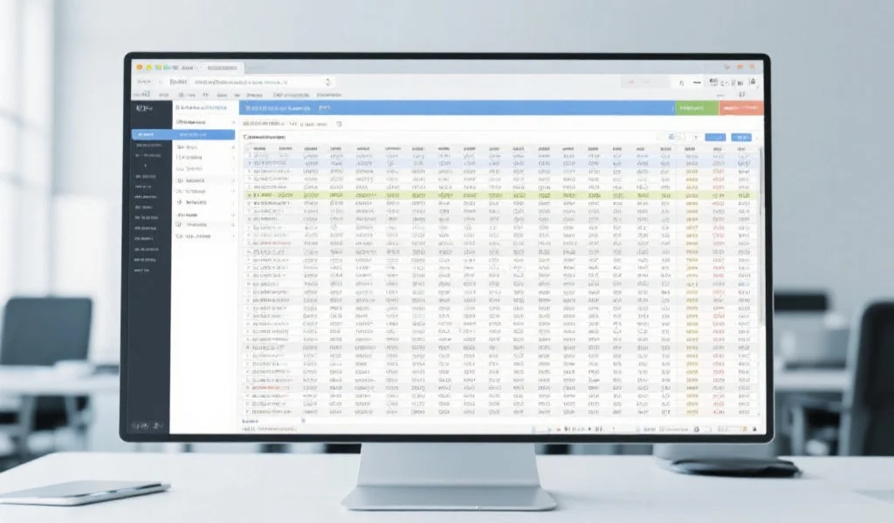The image size is (894, 523).
Task: Toggle the select-all checkbox in table header
Action: [248, 149]
